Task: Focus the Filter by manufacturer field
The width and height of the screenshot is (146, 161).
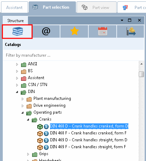Action: tap(74, 55)
